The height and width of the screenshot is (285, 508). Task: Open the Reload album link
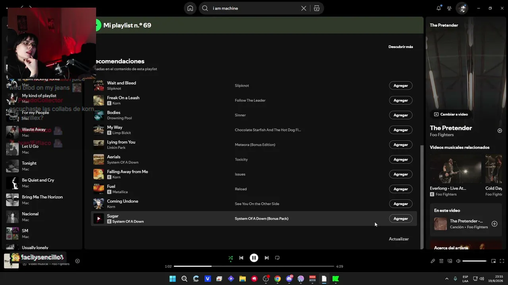(241, 189)
